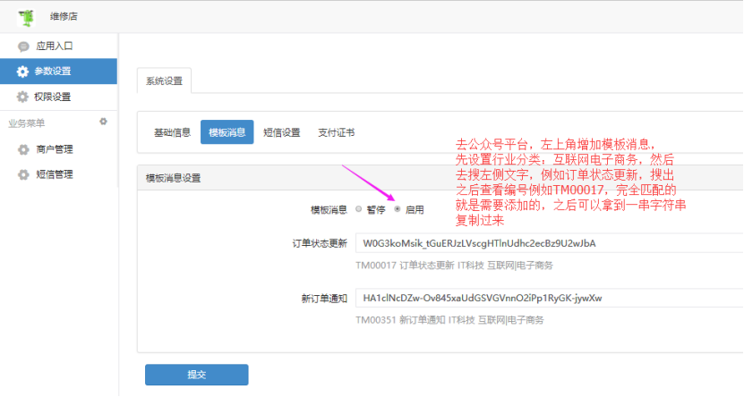
Task: Open the 支付证书 tab
Action: tap(337, 132)
